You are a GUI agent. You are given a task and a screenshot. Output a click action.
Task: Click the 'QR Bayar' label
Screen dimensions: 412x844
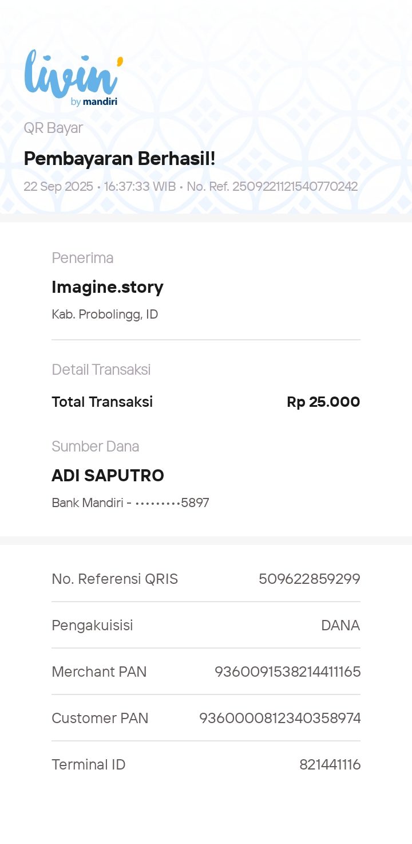point(53,128)
